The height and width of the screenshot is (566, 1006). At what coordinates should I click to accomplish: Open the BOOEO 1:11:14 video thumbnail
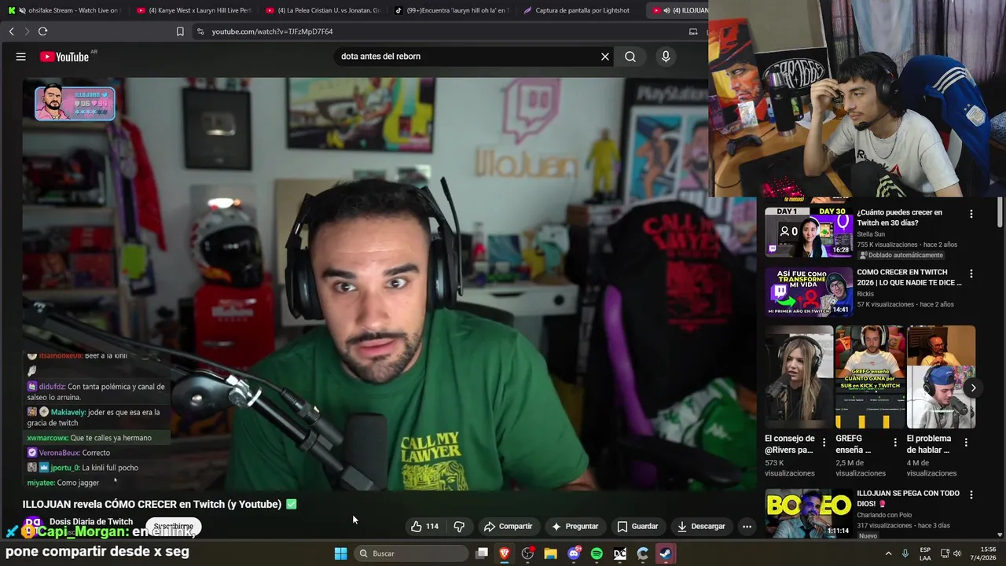tap(808, 513)
